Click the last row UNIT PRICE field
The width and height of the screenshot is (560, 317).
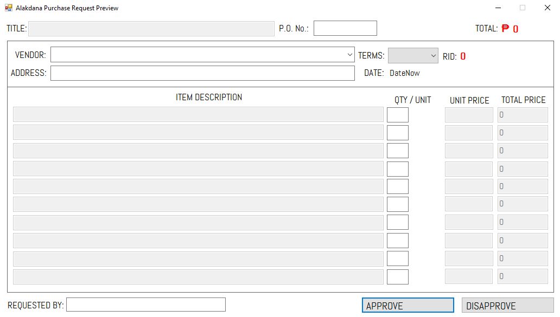pyautogui.click(x=469, y=276)
